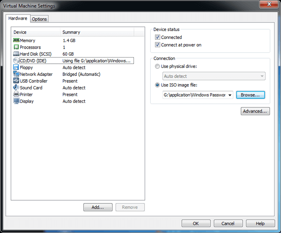Image resolution: width=281 pixels, height=233 pixels.
Task: Click the Network Adapter icon
Action: click(x=16, y=74)
